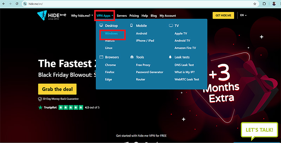Viewport: 281px width, 143px height.
Task: Click the Desktop section heading
Action: pyautogui.click(x=111, y=26)
